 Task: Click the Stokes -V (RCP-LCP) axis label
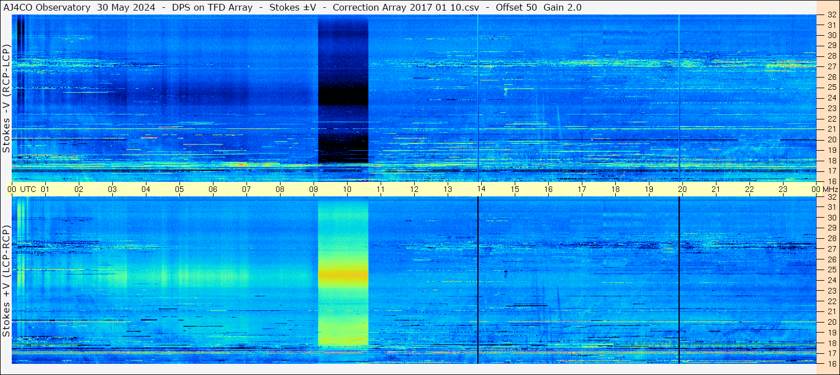(x=6, y=98)
